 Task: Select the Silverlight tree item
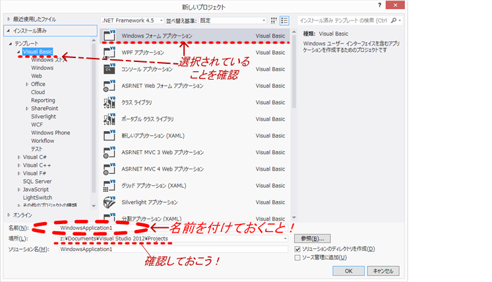(x=44, y=117)
